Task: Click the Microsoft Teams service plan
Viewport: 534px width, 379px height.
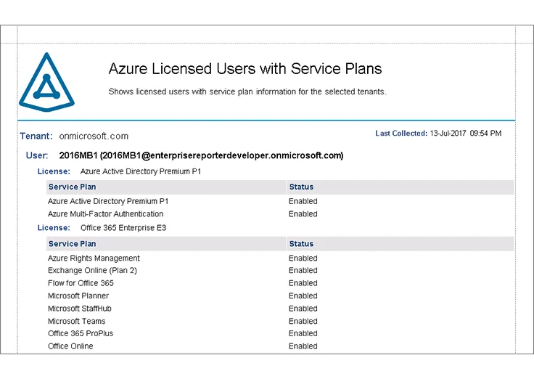Action: (76, 322)
